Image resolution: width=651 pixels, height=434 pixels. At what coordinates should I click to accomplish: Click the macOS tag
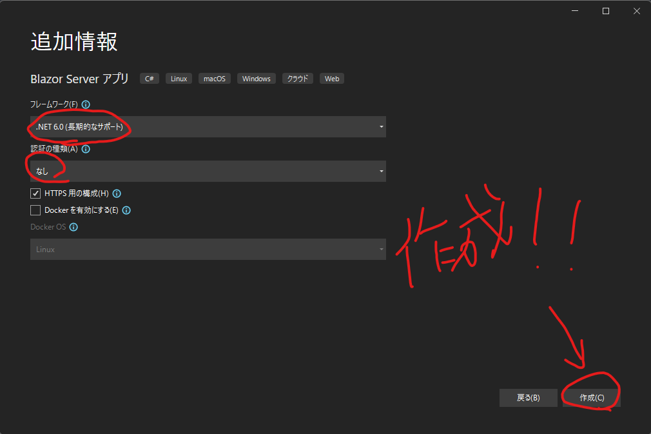pos(215,79)
